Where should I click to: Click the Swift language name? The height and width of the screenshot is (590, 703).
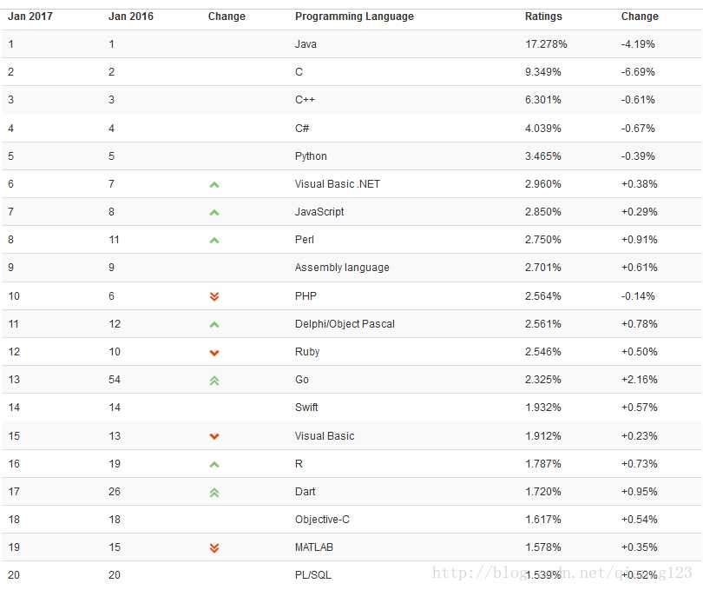306,408
